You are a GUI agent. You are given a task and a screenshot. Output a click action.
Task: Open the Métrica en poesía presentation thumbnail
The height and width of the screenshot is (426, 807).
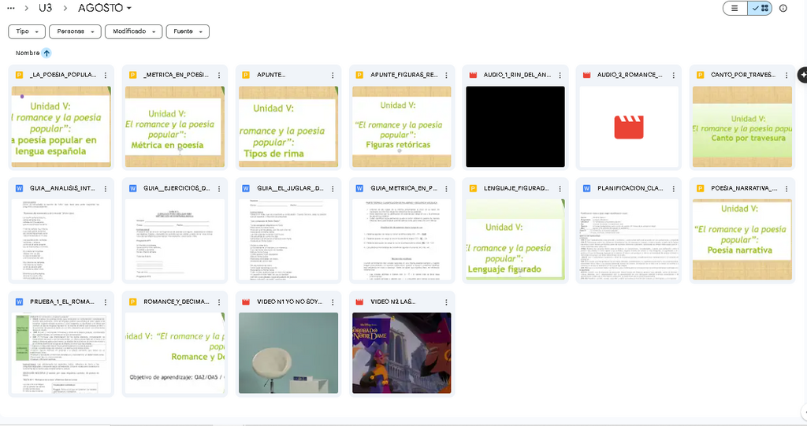[x=175, y=127]
